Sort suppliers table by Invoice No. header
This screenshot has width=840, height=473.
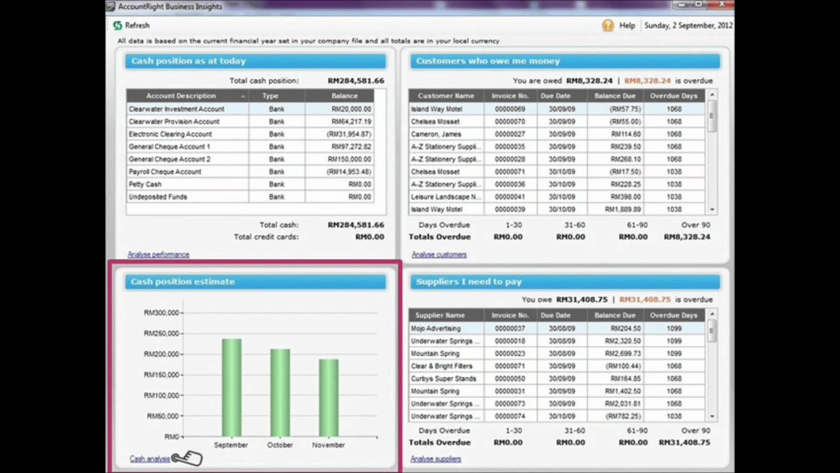click(510, 315)
